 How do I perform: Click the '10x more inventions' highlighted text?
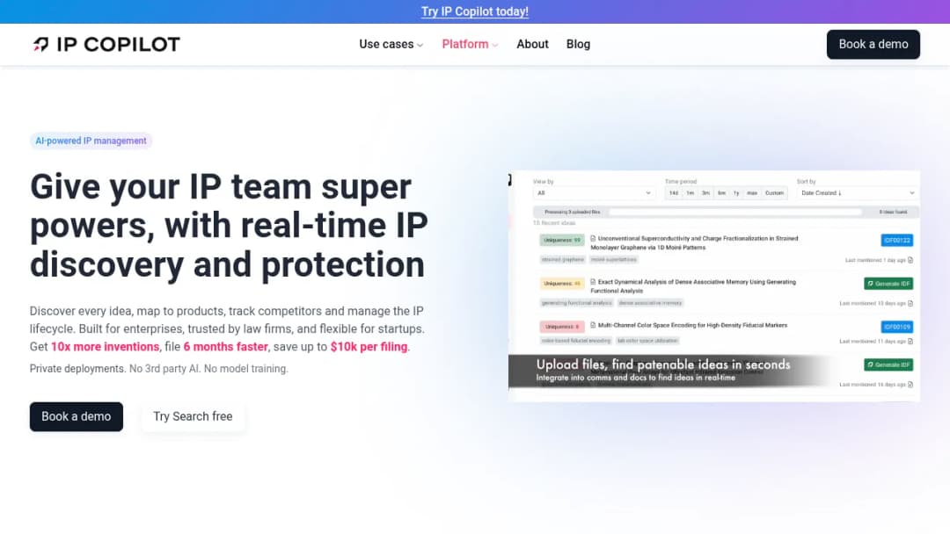[105, 347]
